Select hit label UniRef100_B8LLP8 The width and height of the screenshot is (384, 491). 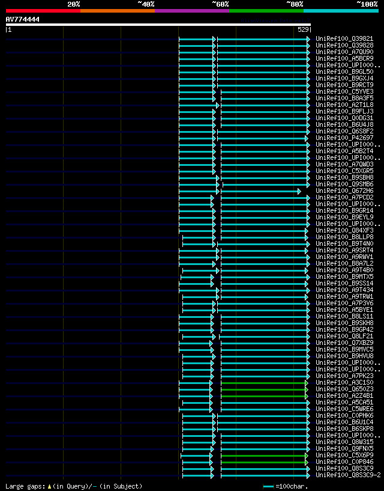[344, 237]
